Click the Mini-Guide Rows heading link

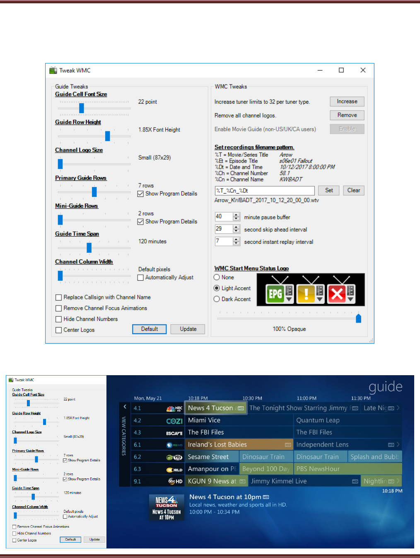pos(77,206)
